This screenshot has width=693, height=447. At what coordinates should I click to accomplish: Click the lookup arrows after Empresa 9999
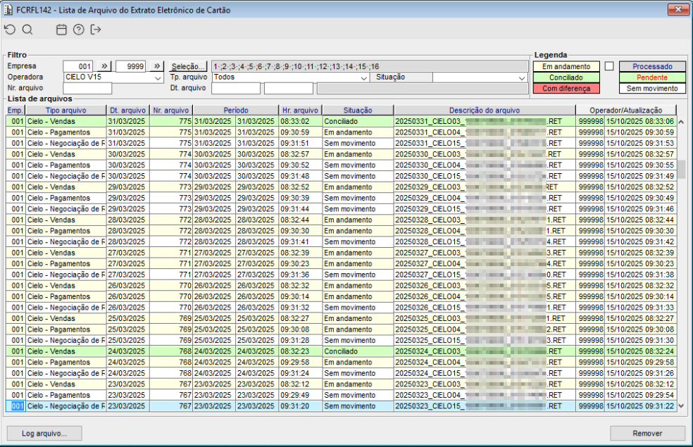(157, 66)
